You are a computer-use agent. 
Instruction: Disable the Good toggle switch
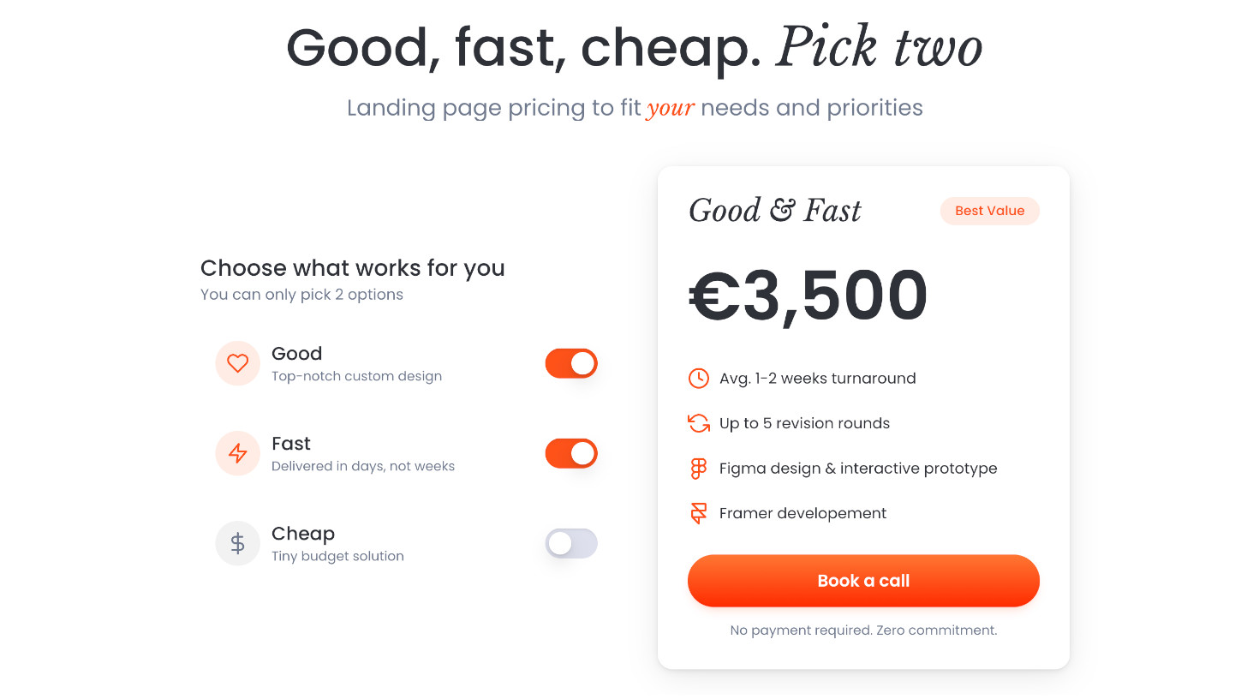pos(571,363)
